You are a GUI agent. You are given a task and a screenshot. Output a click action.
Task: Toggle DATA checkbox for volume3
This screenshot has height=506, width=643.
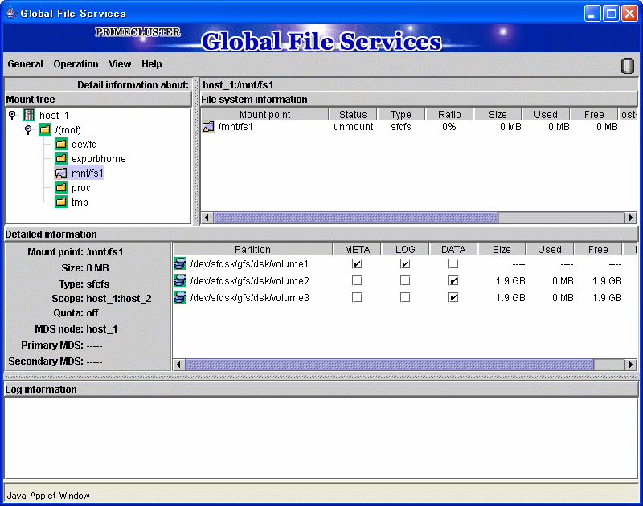pos(453,297)
